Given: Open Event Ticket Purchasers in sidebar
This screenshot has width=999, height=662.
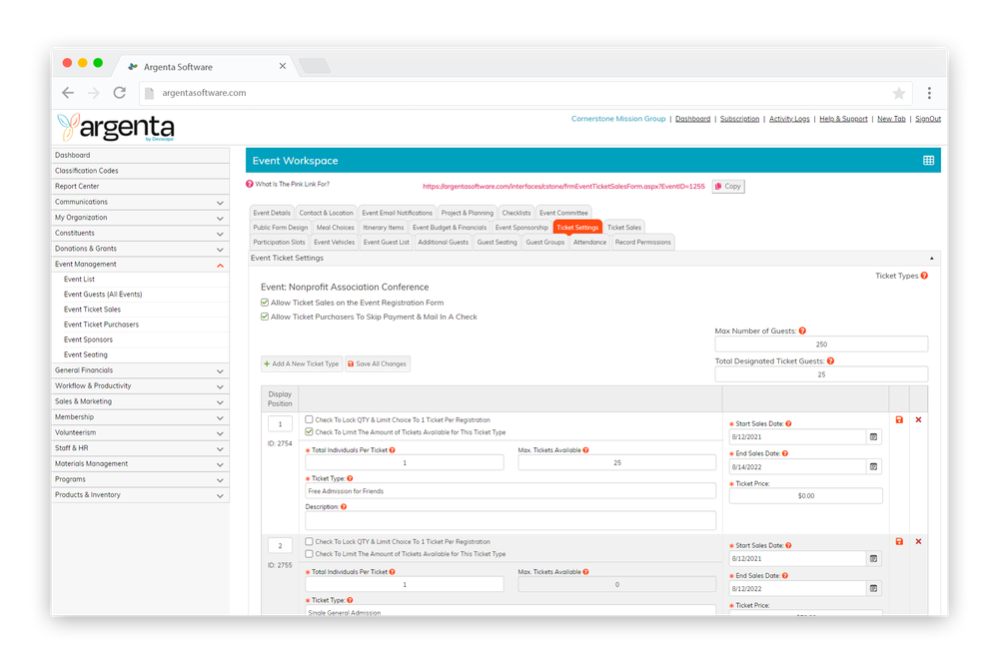Looking at the screenshot, I should [x=101, y=325].
